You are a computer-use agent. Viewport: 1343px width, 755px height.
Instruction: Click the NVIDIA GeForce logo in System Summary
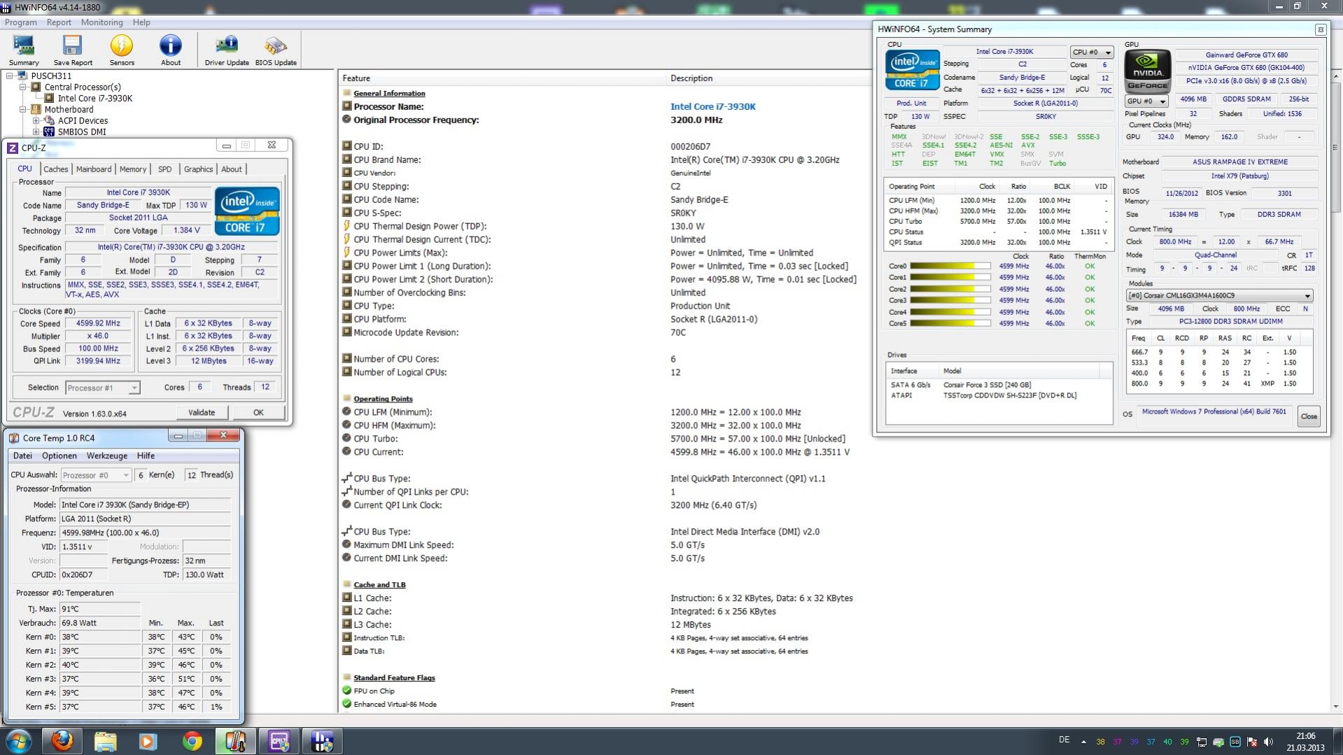pos(1147,71)
